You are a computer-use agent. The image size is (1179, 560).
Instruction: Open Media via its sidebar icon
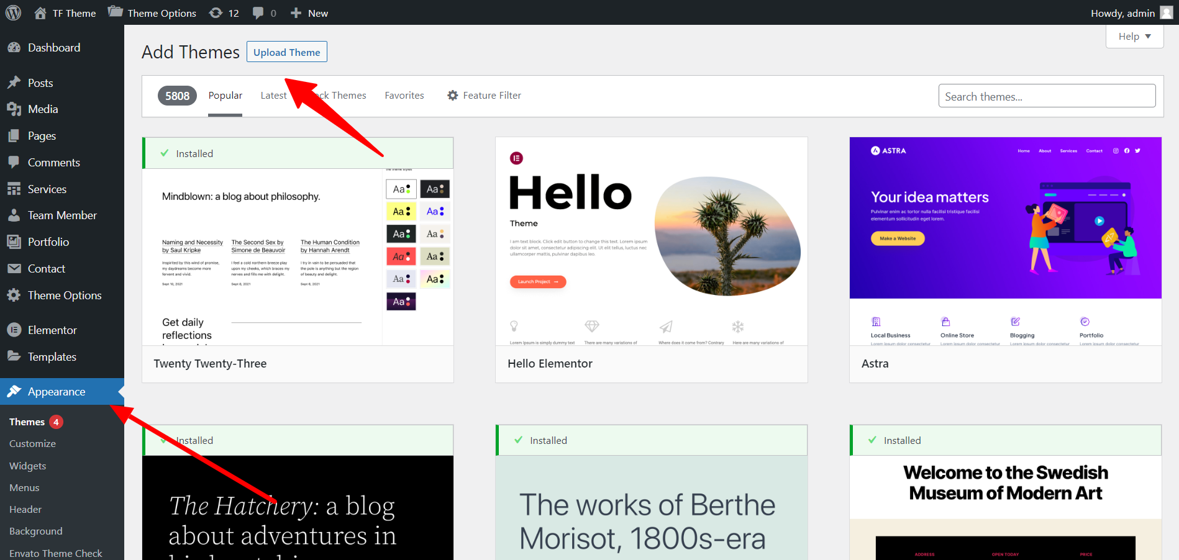(x=14, y=109)
